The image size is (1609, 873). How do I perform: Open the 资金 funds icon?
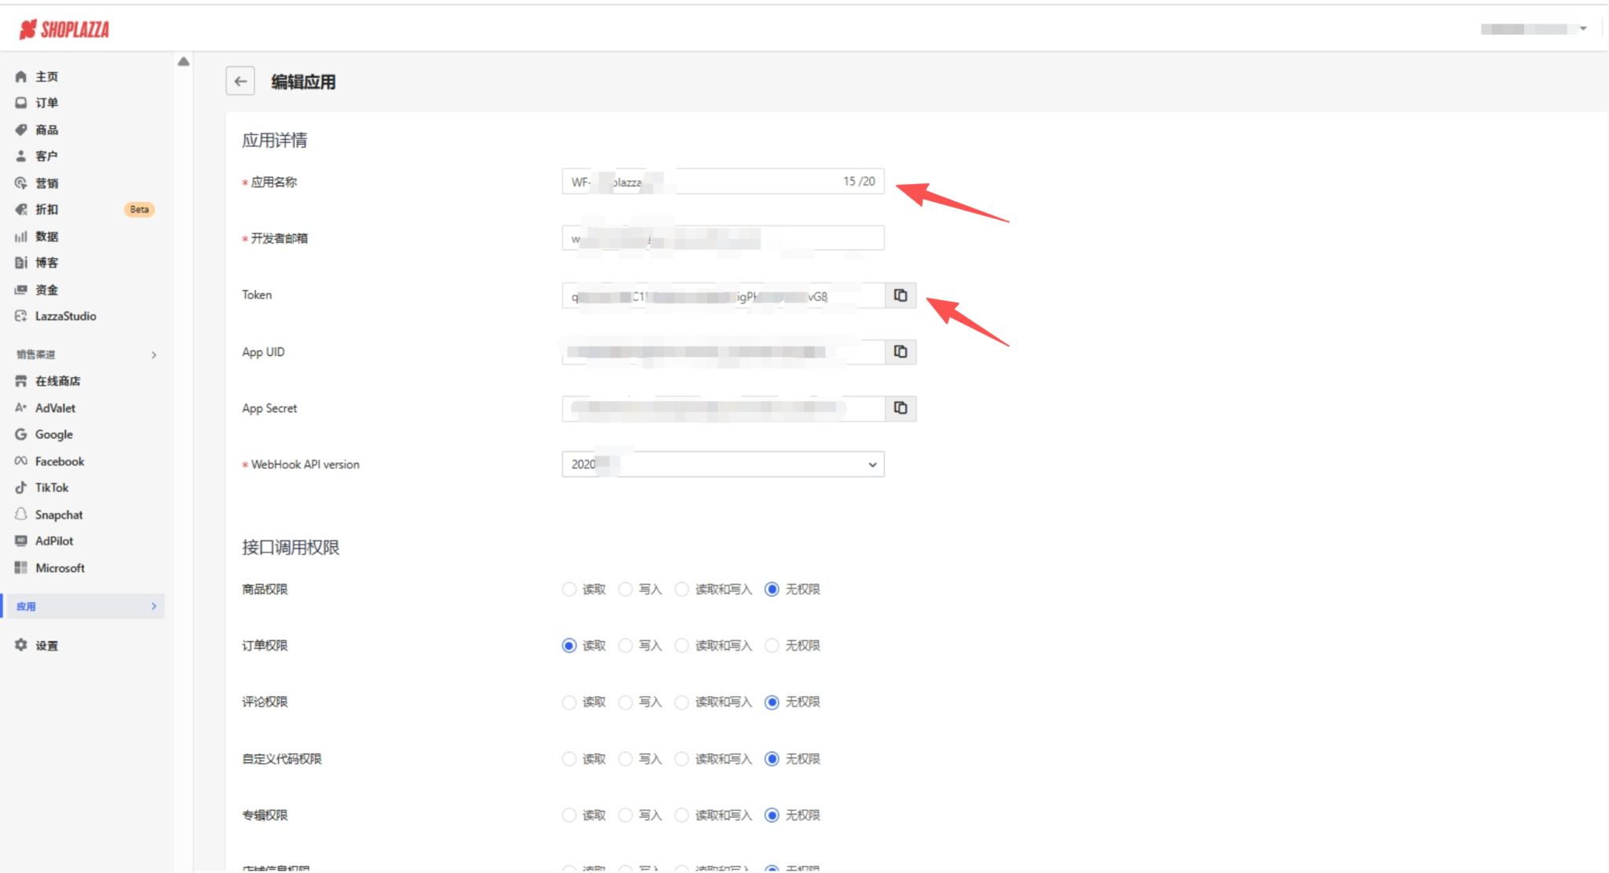[x=21, y=289]
